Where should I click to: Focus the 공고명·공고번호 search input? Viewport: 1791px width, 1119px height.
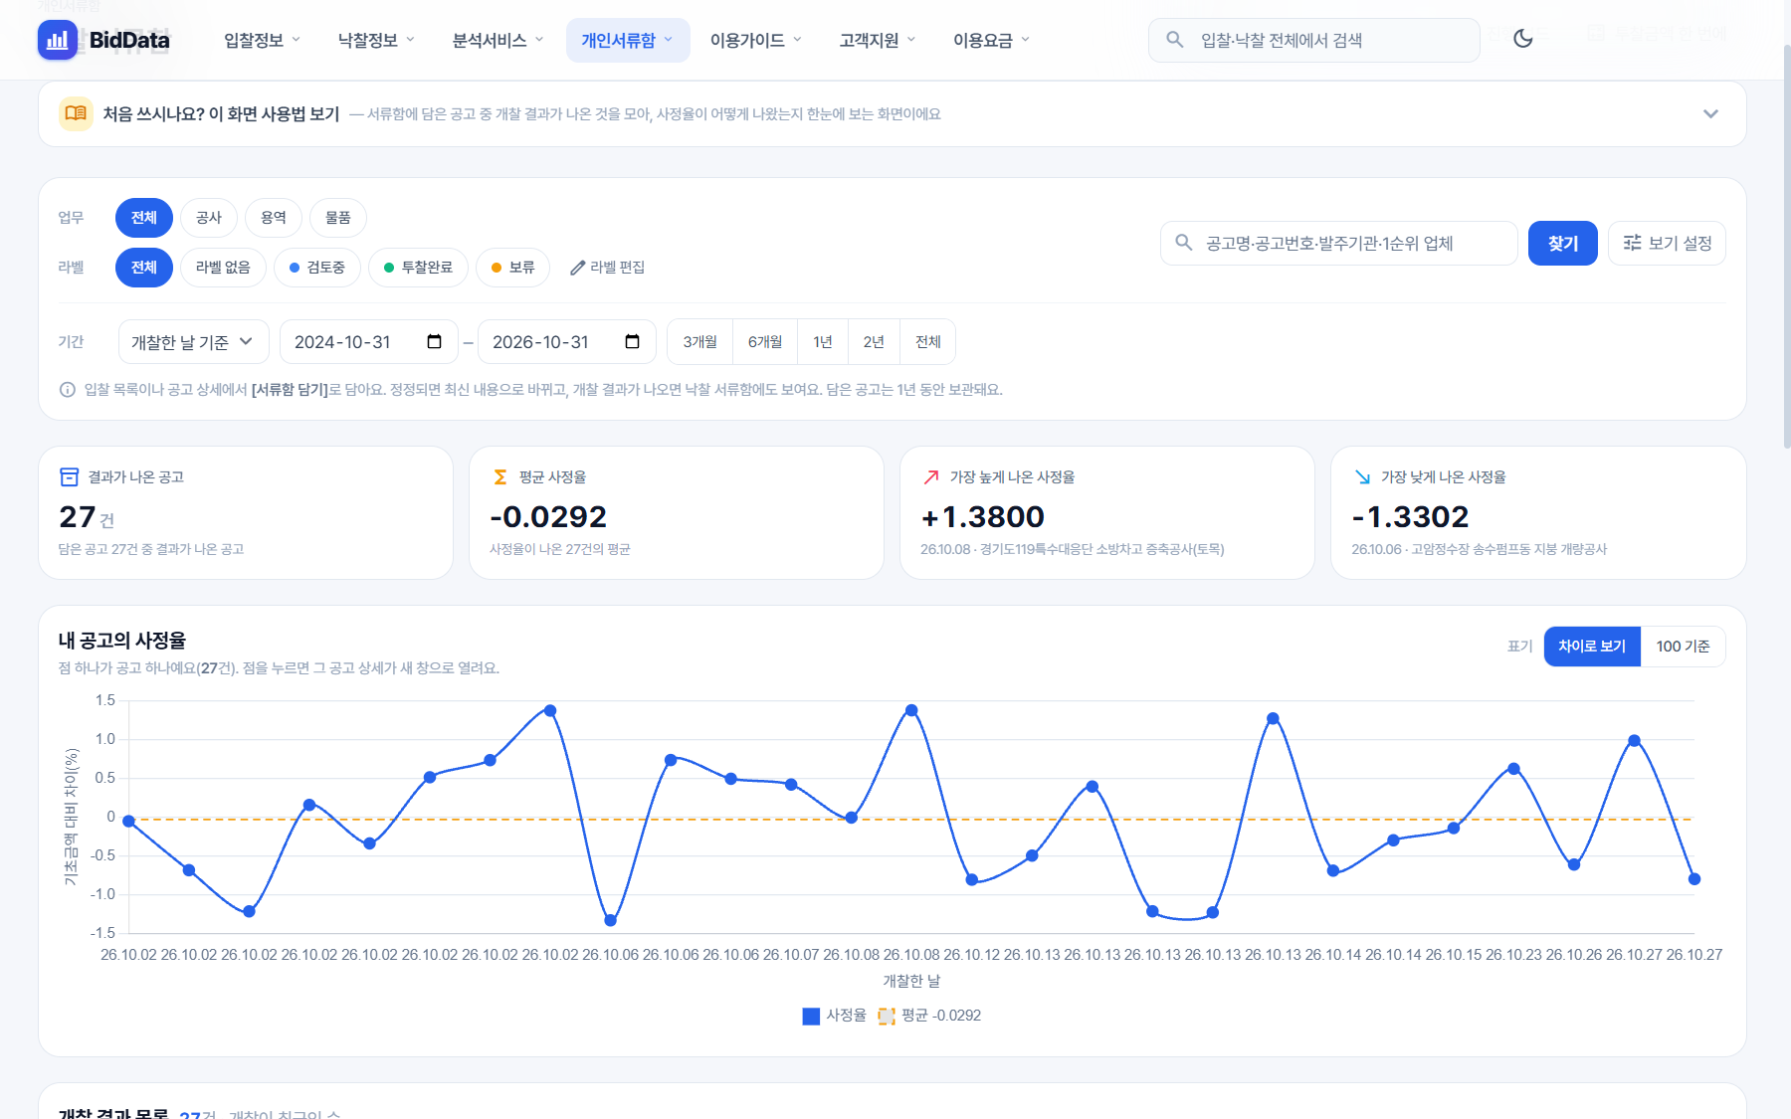click(1338, 243)
